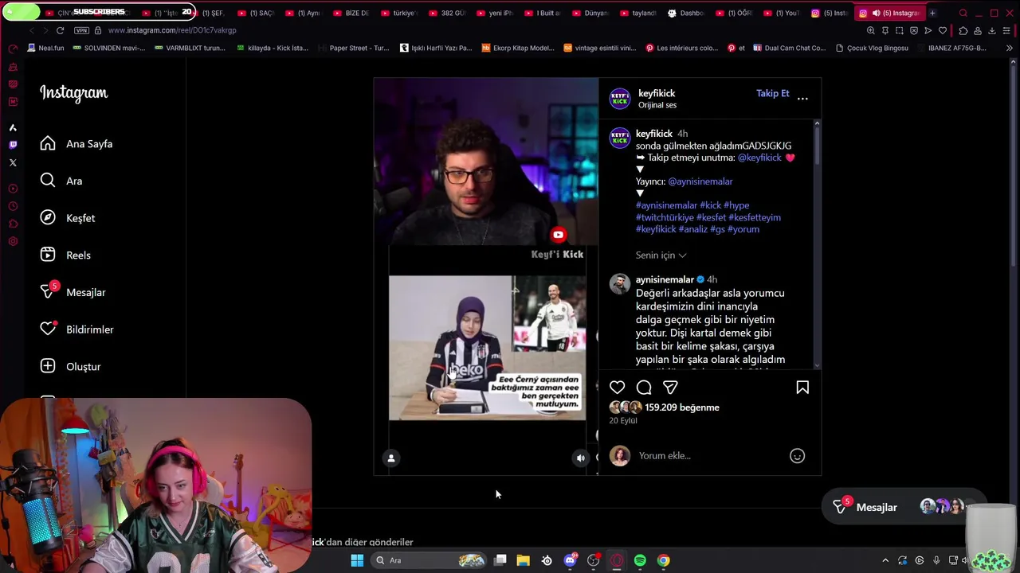The height and width of the screenshot is (573, 1020).
Task: Open the #keyfikick hashtag link
Action: [655, 229]
